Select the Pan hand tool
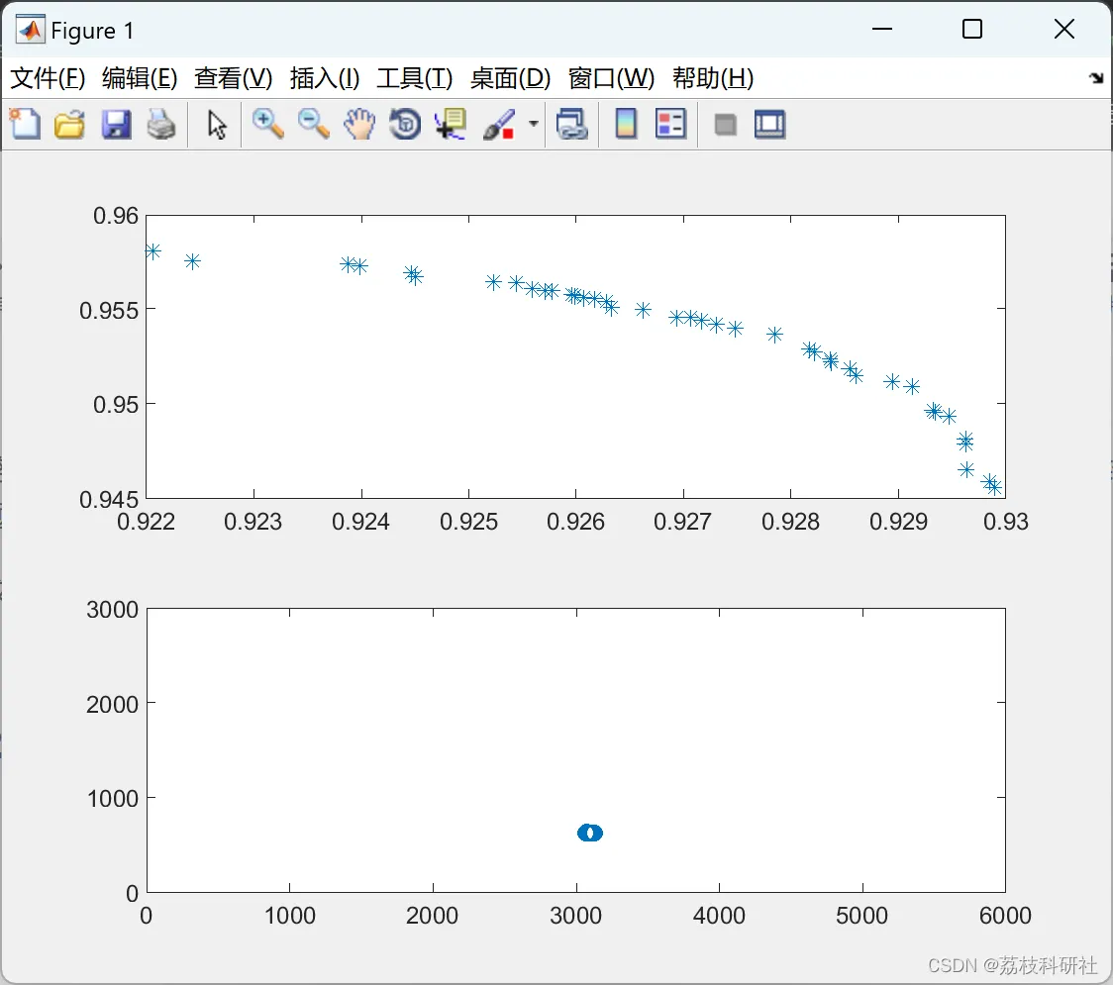The image size is (1113, 985). point(359,124)
